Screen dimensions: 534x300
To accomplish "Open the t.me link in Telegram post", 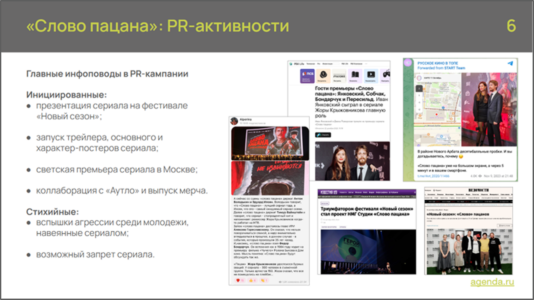I will click(433, 176).
